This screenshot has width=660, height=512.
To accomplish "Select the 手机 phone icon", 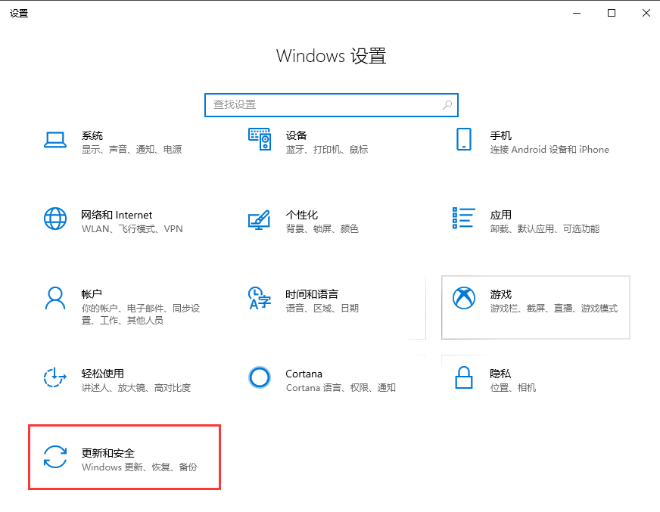I will point(462,140).
